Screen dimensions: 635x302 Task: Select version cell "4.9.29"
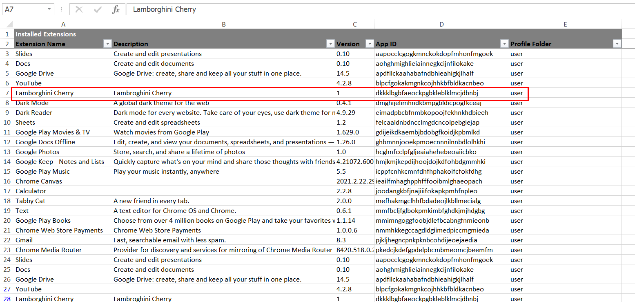click(355, 112)
